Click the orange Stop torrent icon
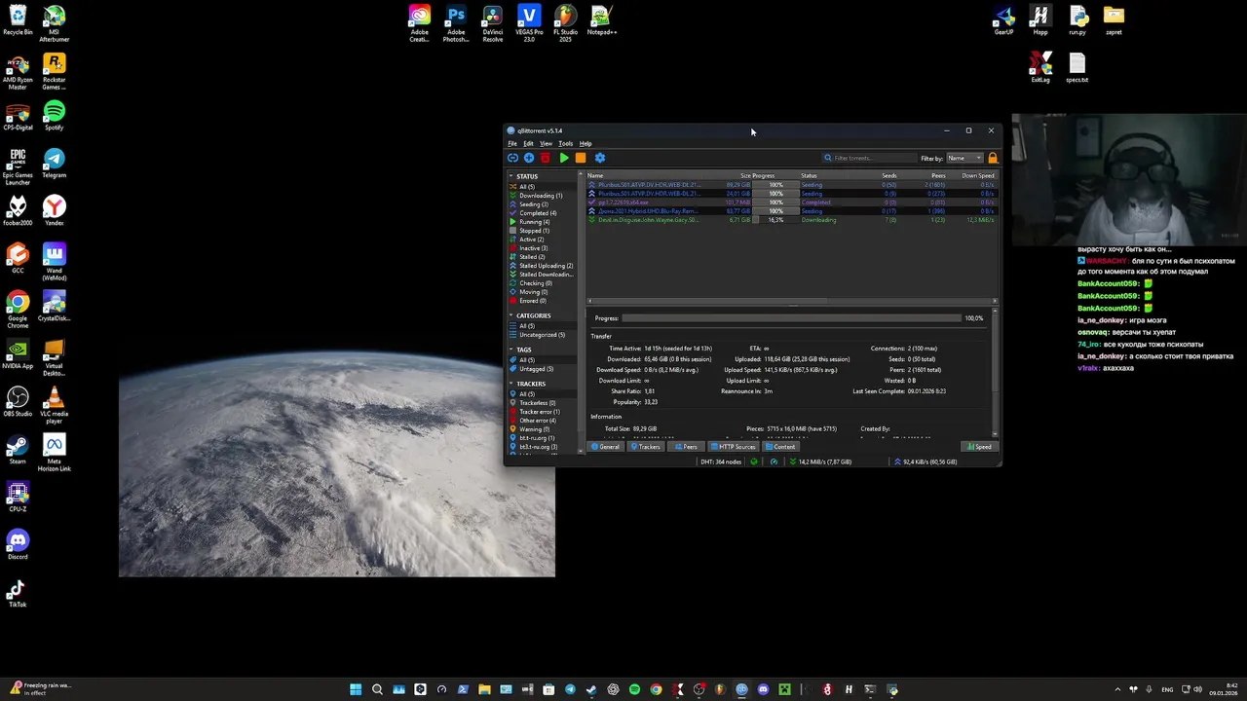Screen dimensions: 1247x701 [x=581, y=158]
